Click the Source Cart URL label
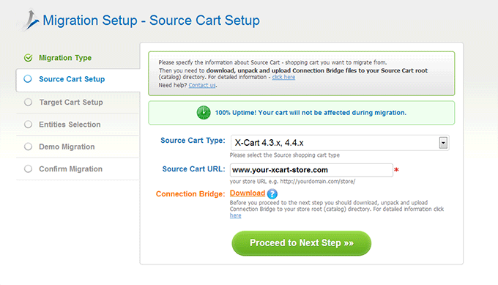The width and height of the screenshot is (498, 285). [194, 169]
